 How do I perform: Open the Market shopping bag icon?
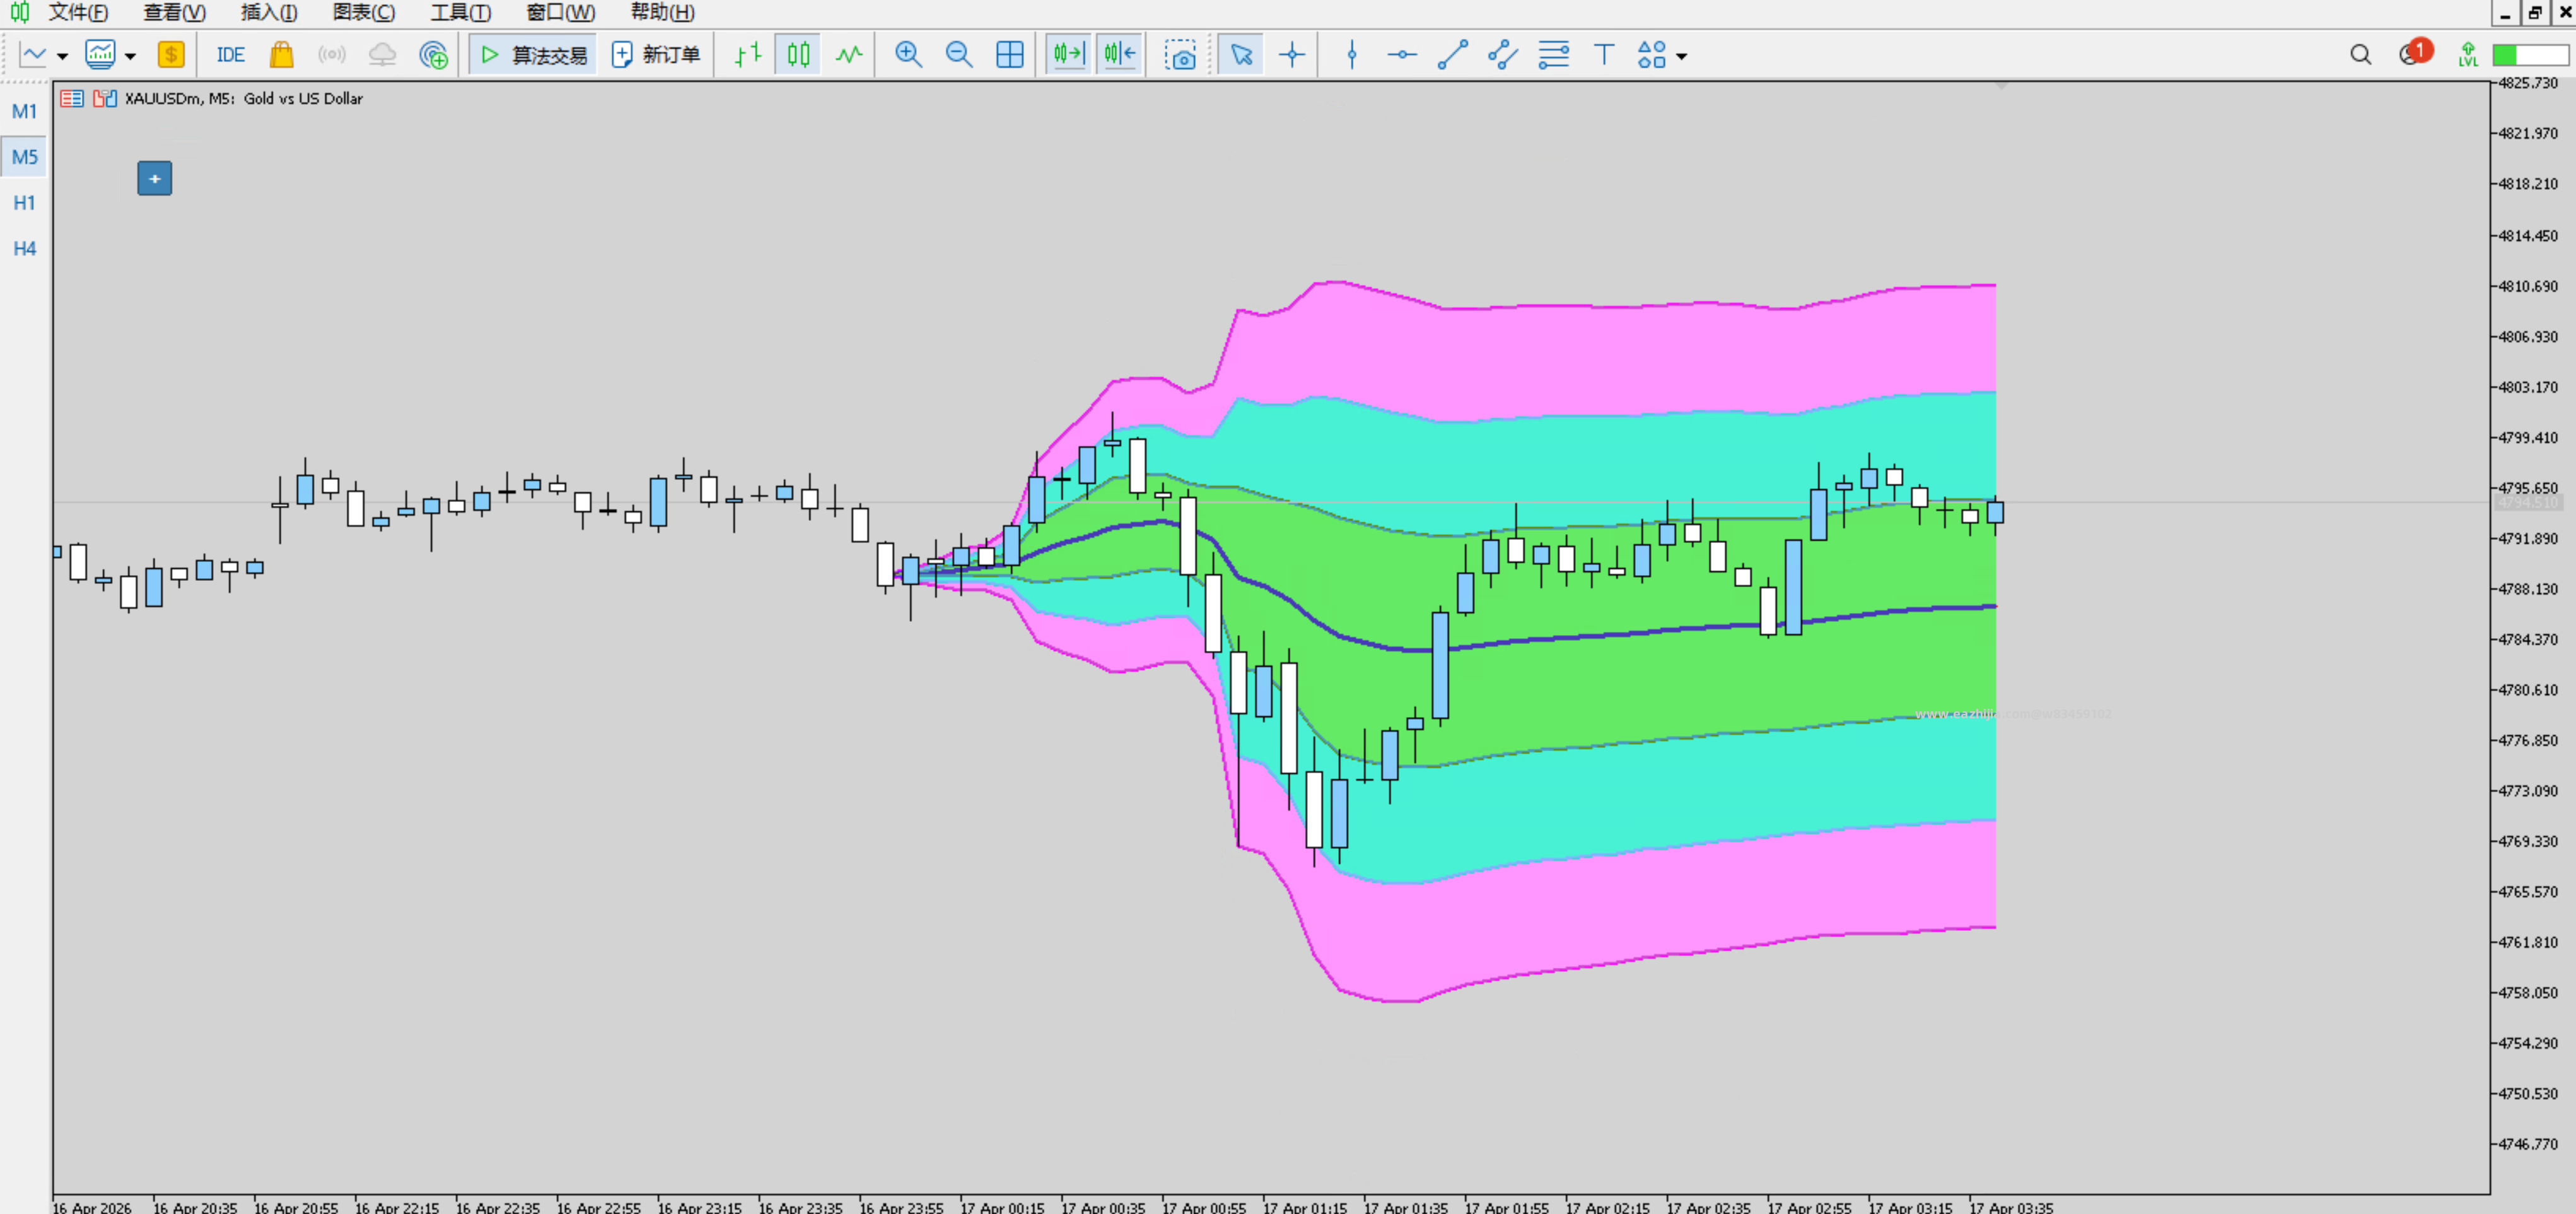tap(281, 55)
